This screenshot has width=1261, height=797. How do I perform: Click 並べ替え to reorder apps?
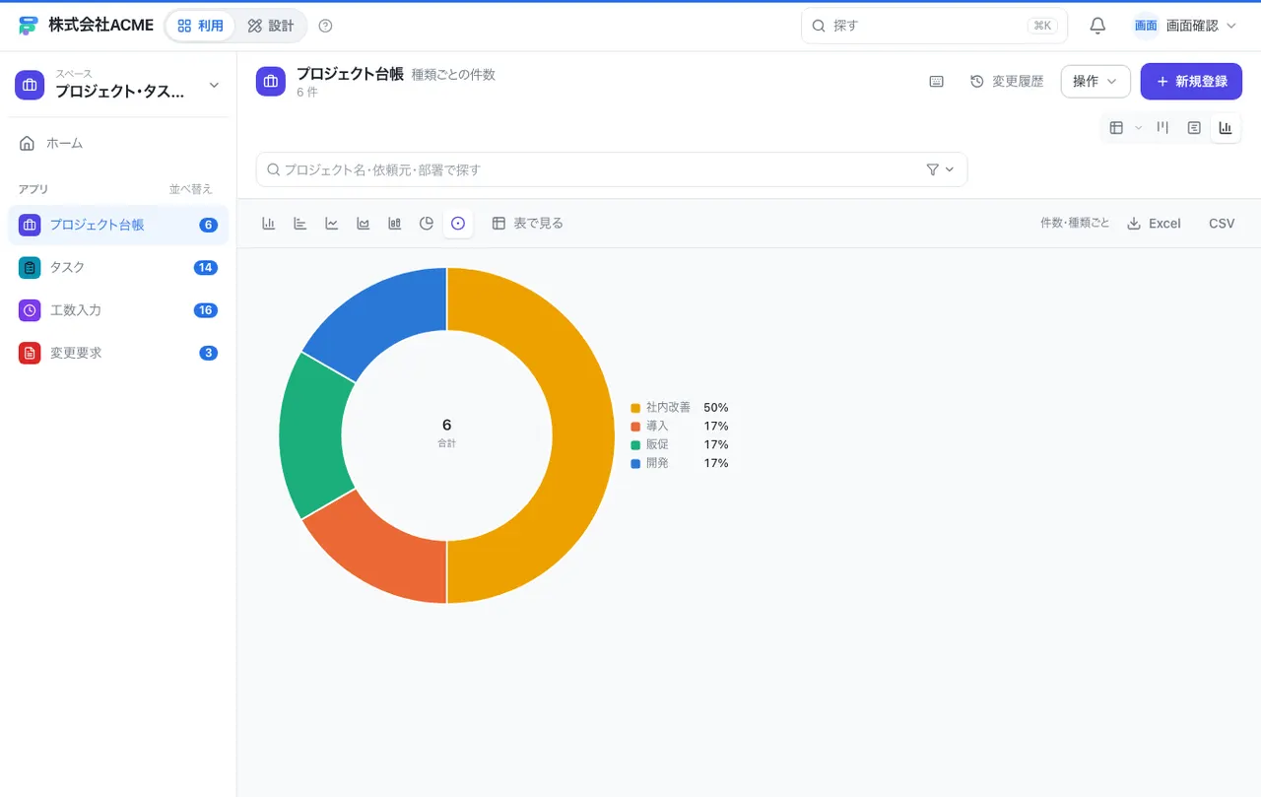(190, 189)
